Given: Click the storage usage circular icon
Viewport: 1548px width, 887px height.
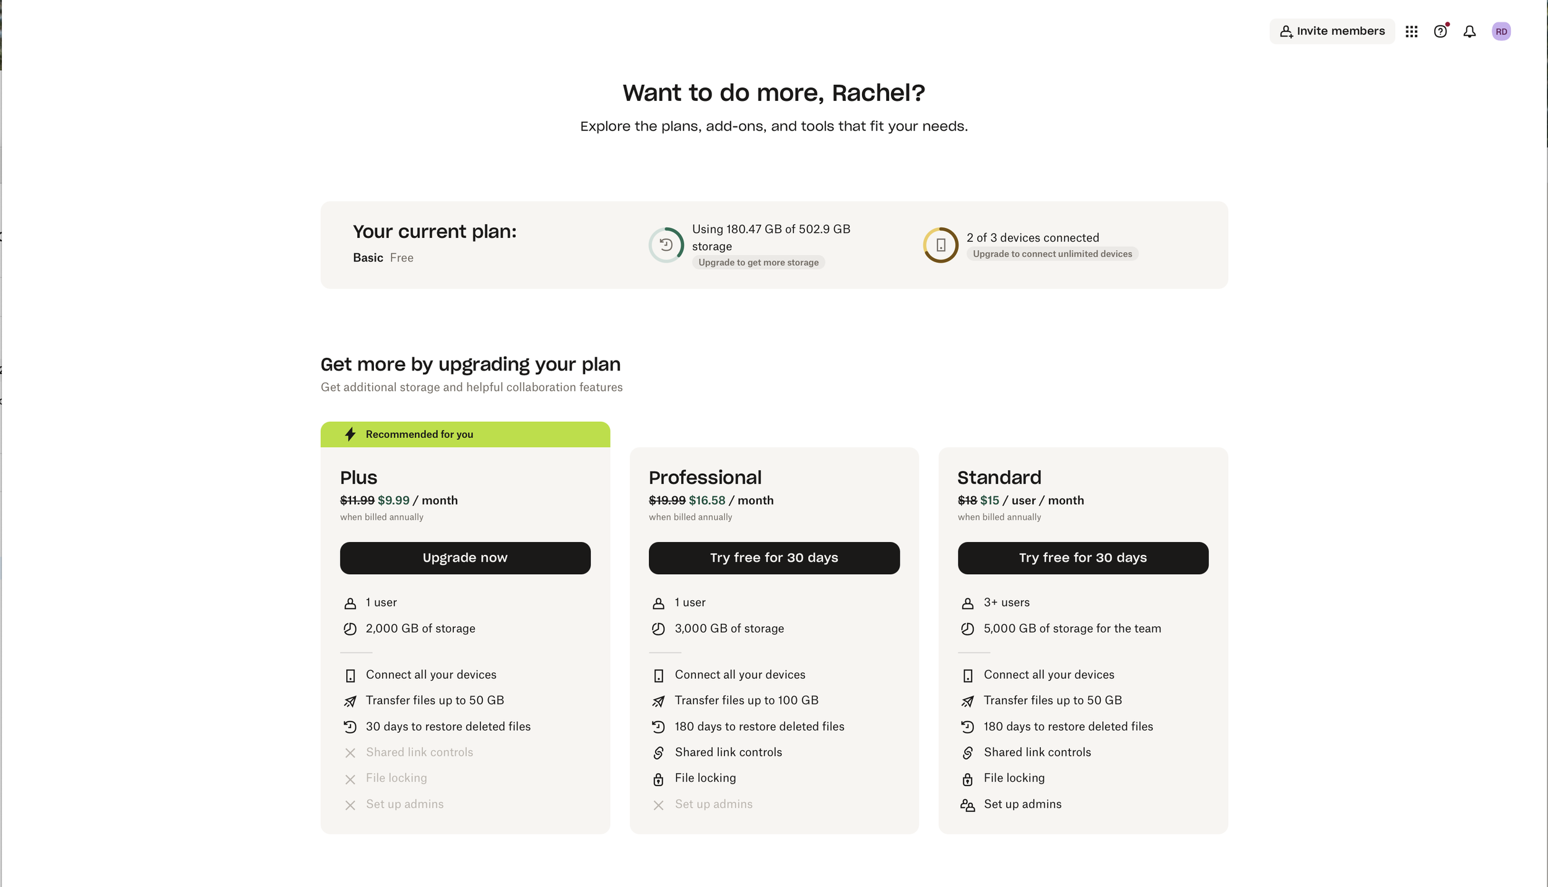Looking at the screenshot, I should 666,245.
